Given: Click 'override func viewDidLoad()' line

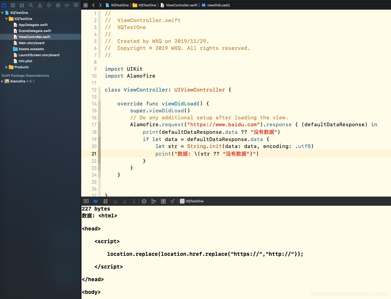Looking at the screenshot, I should point(163,104).
